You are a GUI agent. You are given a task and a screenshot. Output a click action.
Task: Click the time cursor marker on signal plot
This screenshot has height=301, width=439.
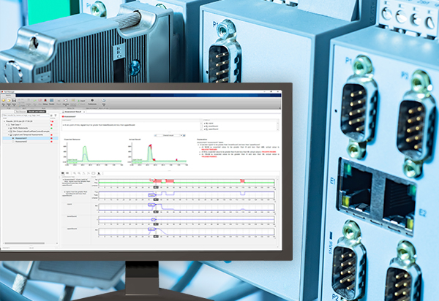pos(156,187)
